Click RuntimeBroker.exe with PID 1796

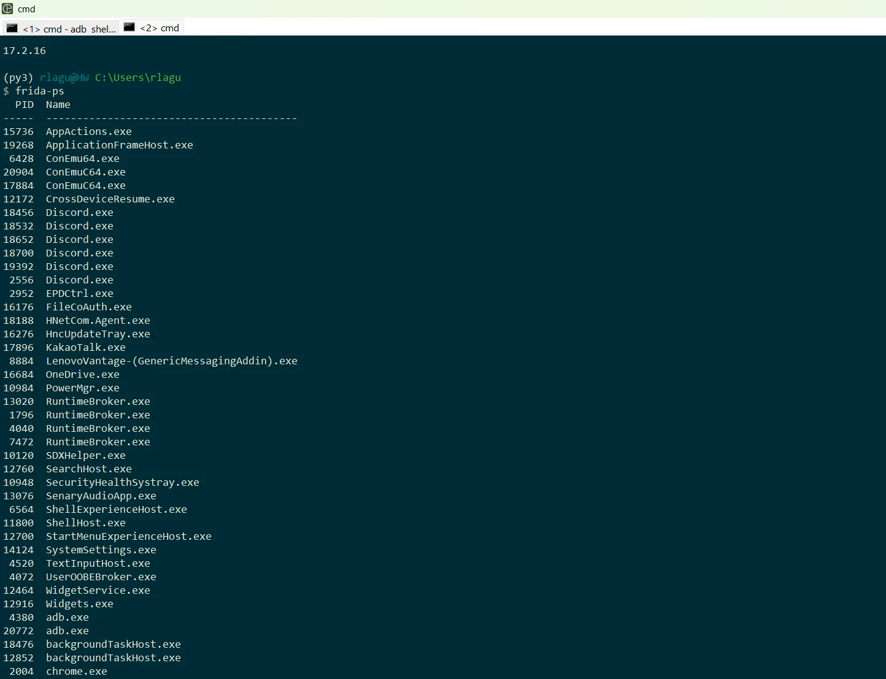[x=98, y=415]
